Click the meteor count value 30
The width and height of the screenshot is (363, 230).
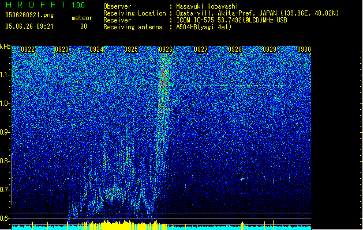84,26
